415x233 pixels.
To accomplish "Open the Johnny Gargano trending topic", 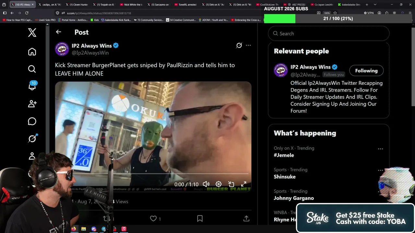I will pos(294,198).
